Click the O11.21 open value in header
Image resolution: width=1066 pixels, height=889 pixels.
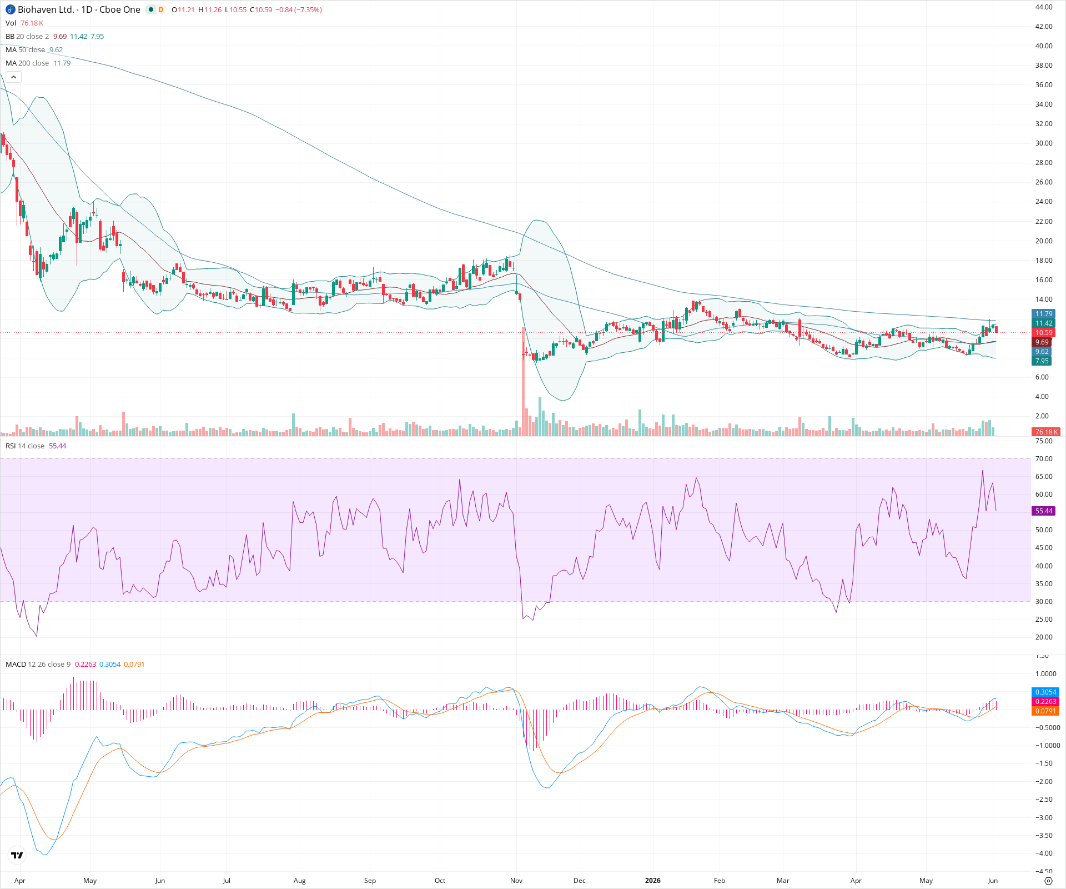183,10
